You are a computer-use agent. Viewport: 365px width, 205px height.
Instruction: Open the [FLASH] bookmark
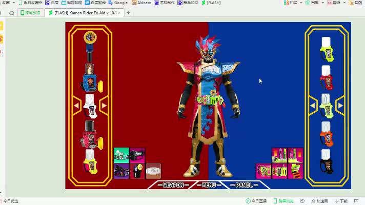click(x=211, y=3)
